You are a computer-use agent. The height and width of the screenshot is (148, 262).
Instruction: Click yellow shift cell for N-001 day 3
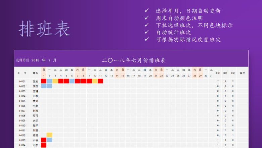click(x=55, y=81)
